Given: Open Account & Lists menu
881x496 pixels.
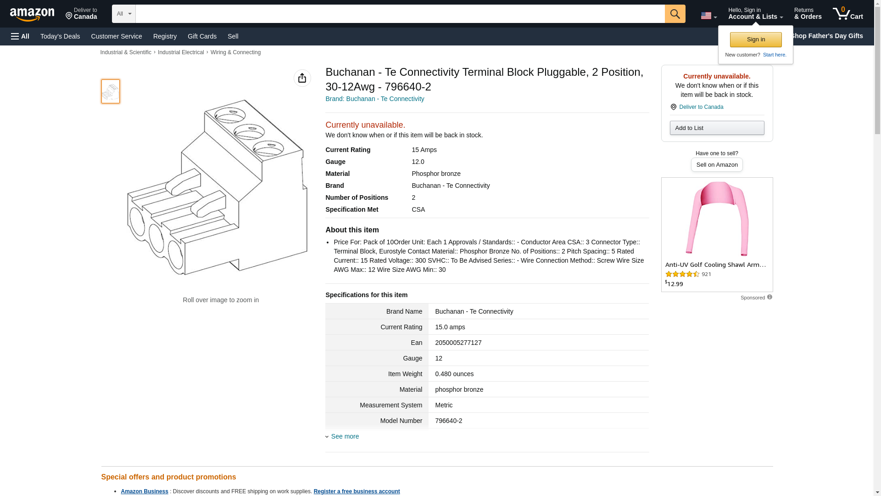Looking at the screenshot, I should [x=755, y=14].
